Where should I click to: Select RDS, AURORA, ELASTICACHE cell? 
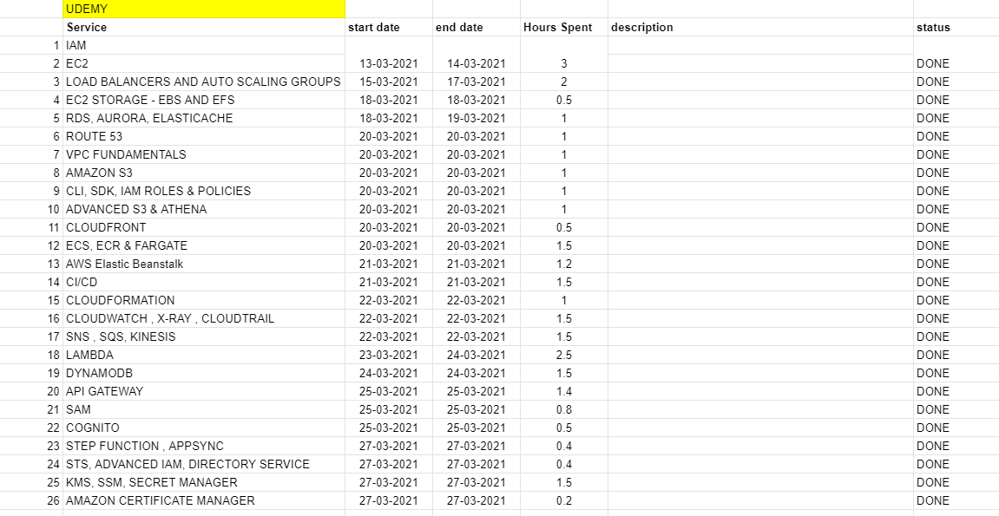point(204,118)
